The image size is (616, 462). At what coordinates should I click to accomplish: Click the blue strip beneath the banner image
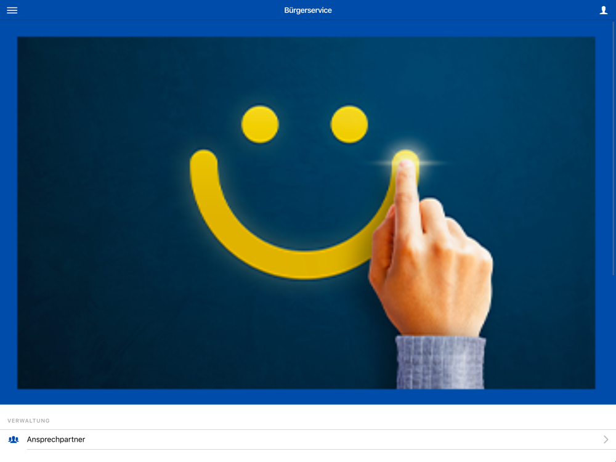pyautogui.click(x=308, y=397)
